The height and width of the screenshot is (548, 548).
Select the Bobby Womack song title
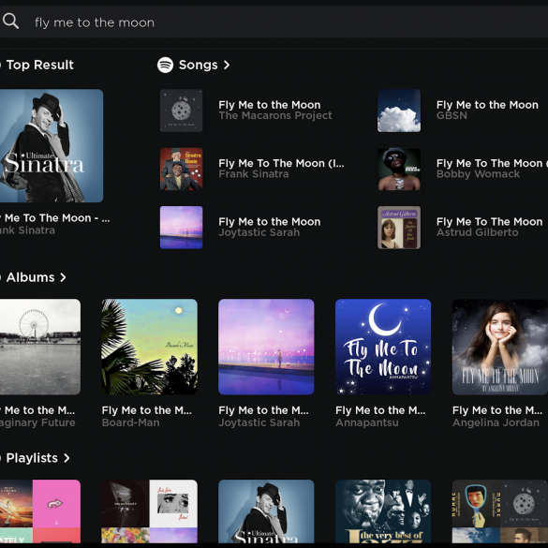click(492, 163)
